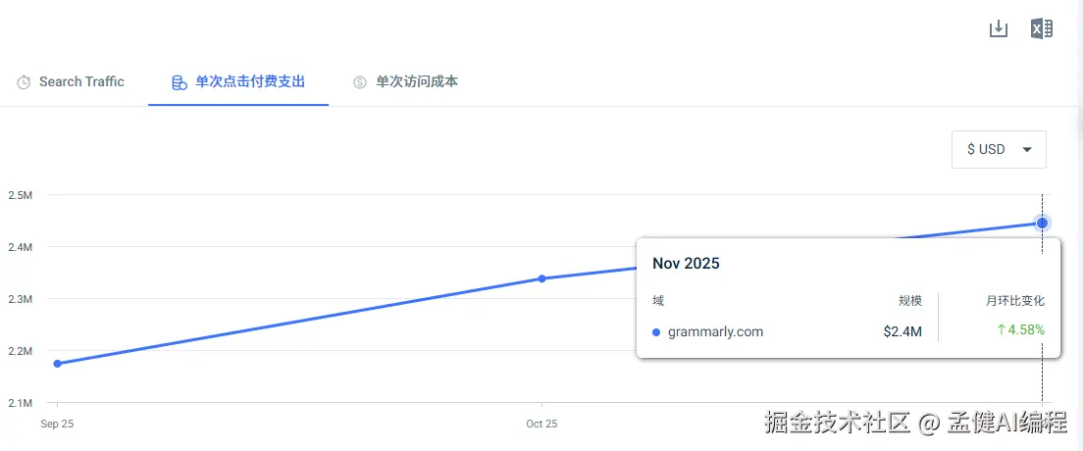
Task: Open the 单次访问成本 tab
Action: tap(417, 82)
